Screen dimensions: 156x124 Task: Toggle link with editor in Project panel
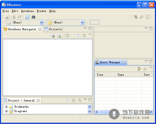pos(80,100)
